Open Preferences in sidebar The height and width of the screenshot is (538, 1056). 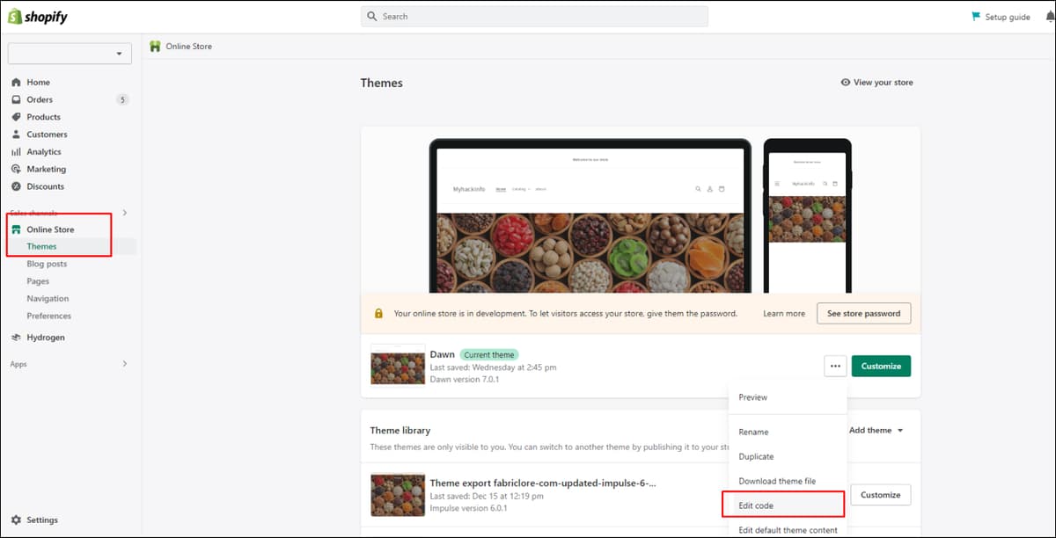coord(48,316)
